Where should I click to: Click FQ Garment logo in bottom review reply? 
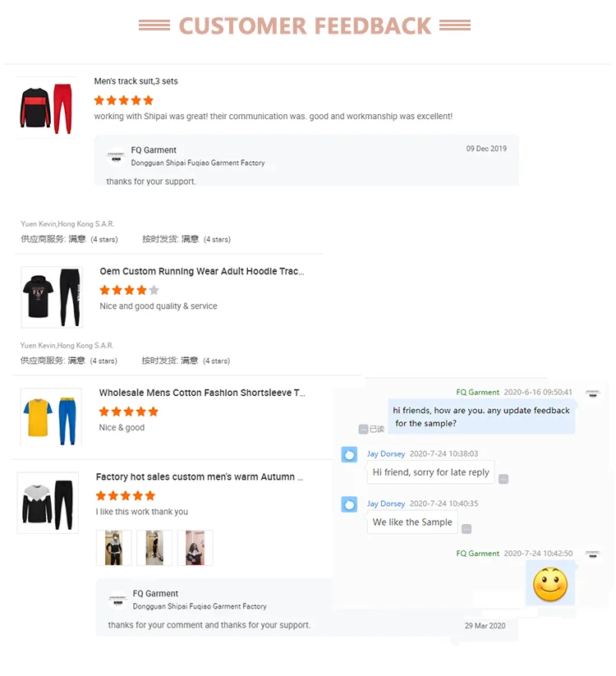pos(117,600)
